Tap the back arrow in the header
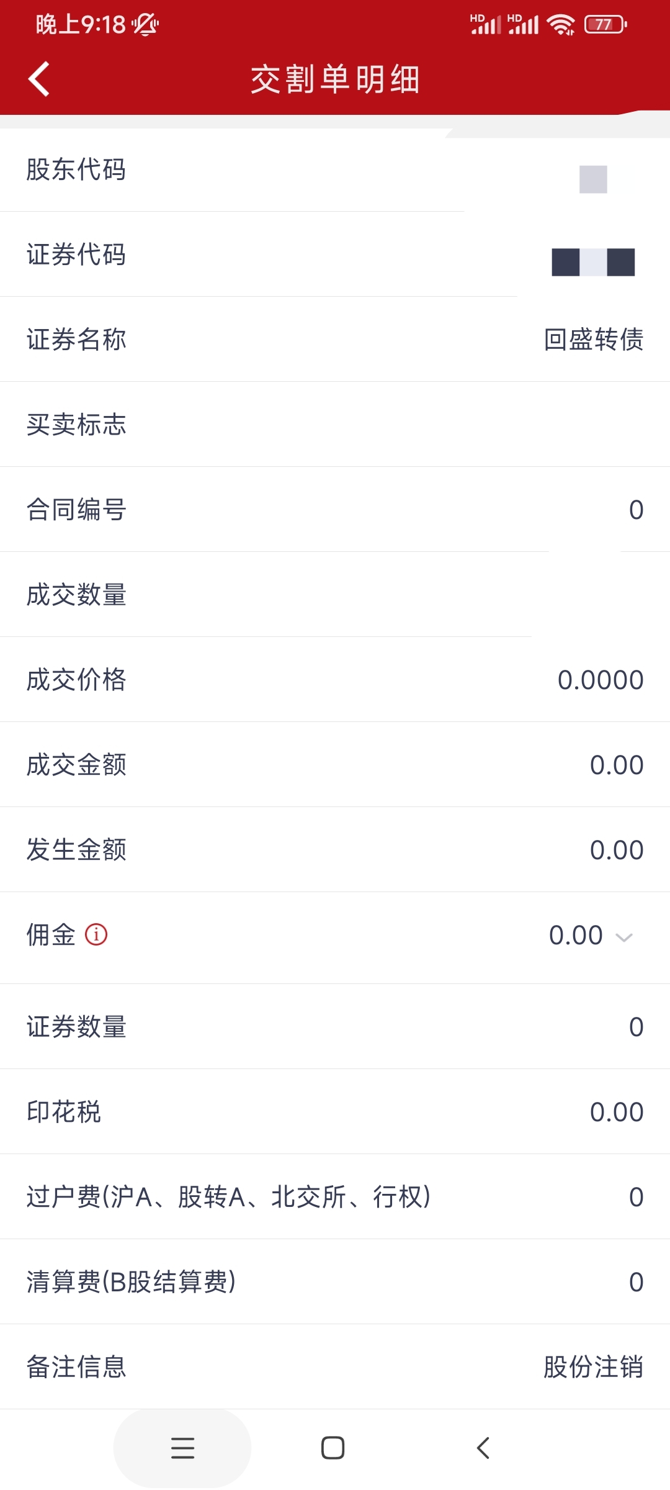The image size is (670, 1490). tap(39, 79)
